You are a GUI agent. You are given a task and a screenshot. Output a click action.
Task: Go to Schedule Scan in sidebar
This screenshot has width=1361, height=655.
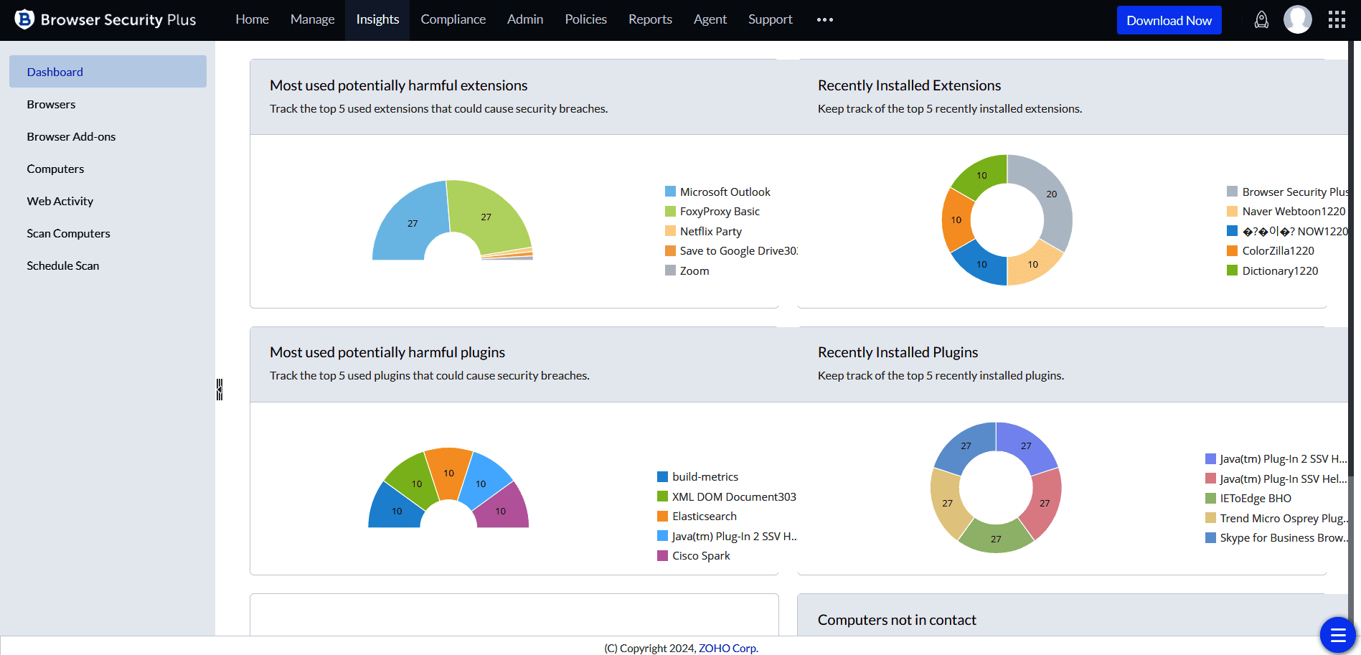63,265
